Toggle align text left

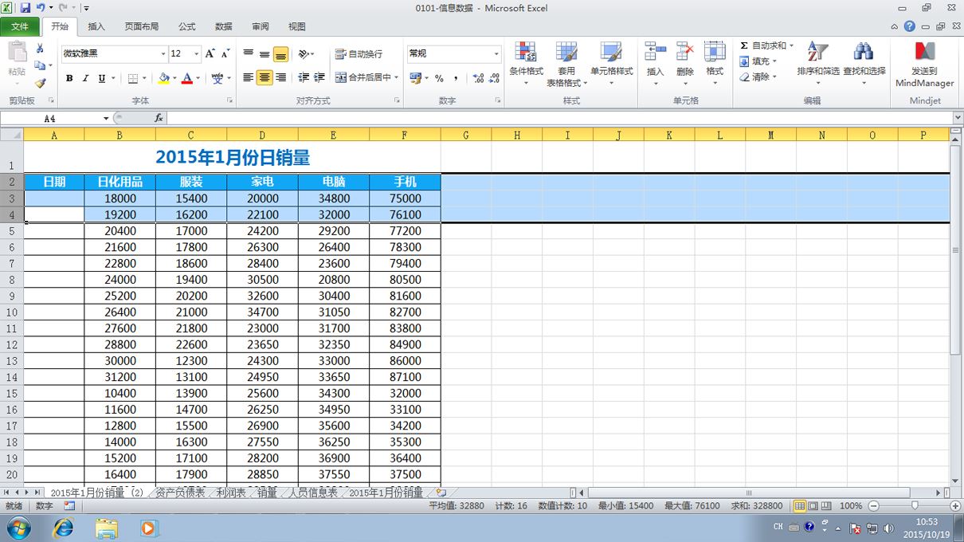click(x=248, y=78)
